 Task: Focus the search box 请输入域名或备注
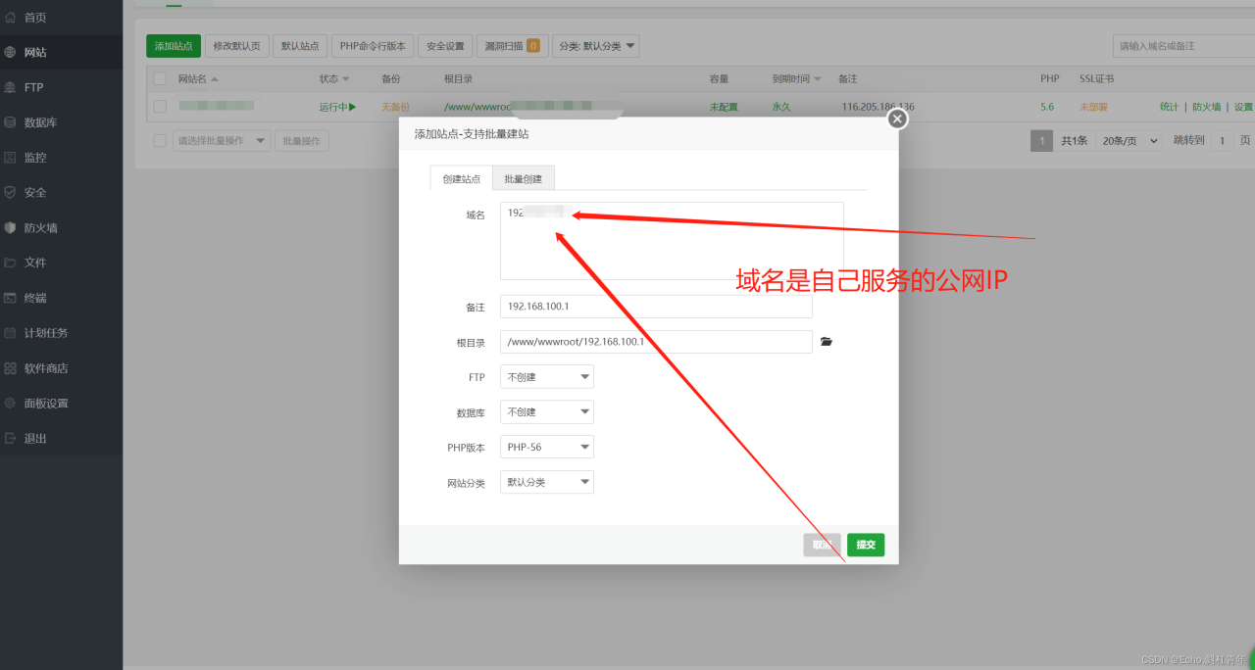point(1183,46)
